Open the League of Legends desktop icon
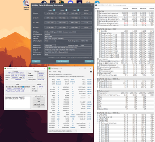Image resolution: width=155 pixels, height=142 pixels. [x=62, y=2]
